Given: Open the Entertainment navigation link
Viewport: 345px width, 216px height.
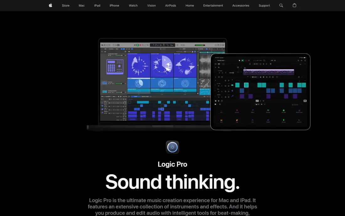Looking at the screenshot, I should (213, 6).
